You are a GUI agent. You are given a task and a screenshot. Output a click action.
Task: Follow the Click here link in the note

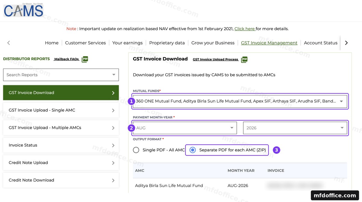click(x=245, y=29)
